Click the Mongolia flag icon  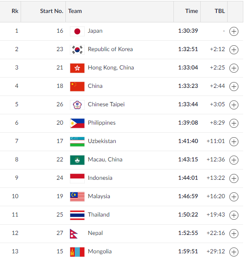(x=77, y=252)
